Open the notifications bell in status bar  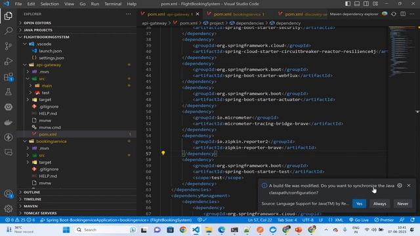point(413,220)
